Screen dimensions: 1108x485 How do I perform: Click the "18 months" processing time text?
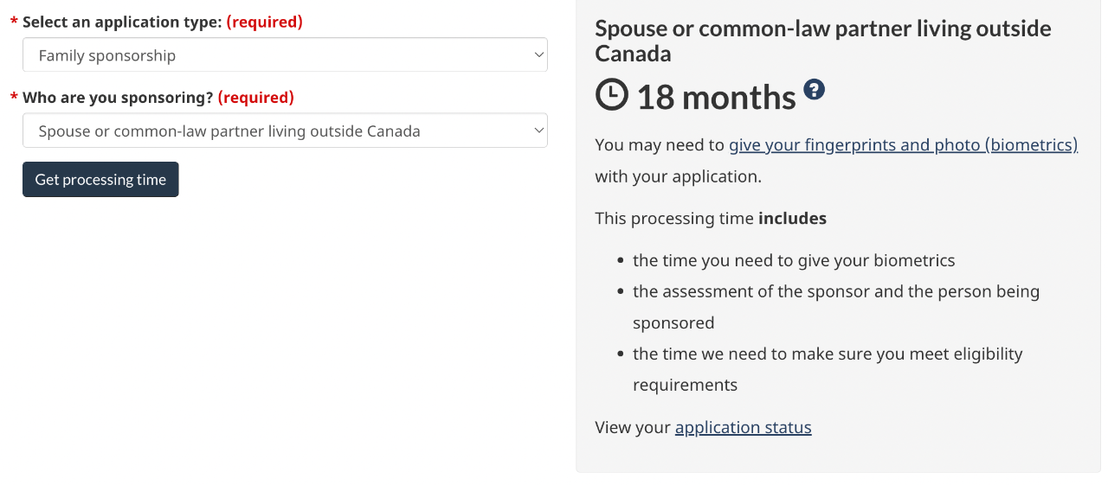tap(716, 97)
